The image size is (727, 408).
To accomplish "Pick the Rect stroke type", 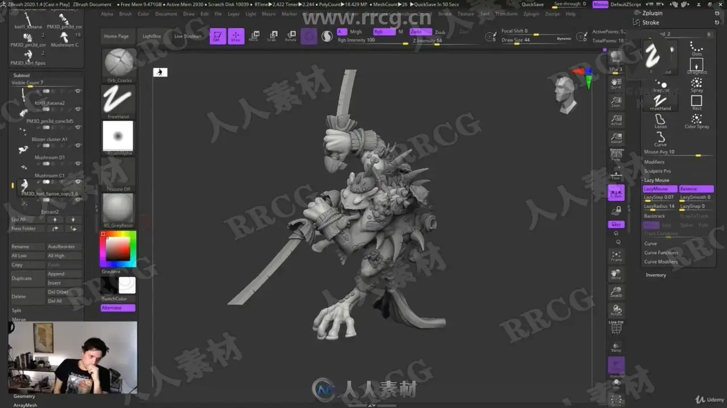I will coord(696,103).
